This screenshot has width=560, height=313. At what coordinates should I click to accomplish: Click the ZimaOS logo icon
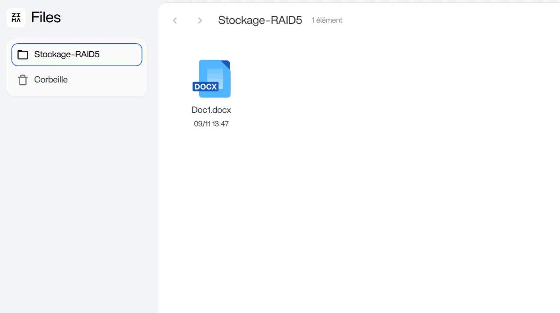(16, 17)
